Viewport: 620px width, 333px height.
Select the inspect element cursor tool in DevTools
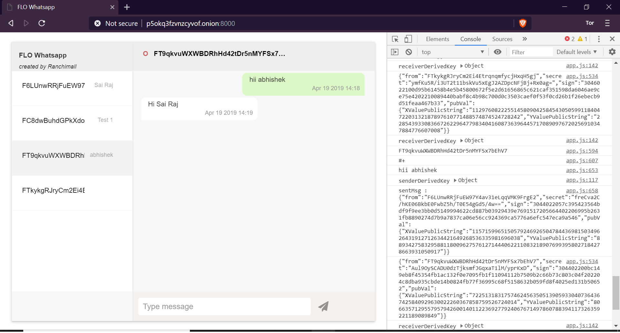[395, 39]
